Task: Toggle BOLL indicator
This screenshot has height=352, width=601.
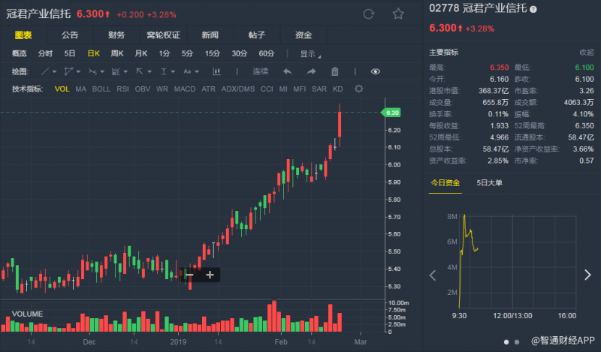Action: (101, 89)
